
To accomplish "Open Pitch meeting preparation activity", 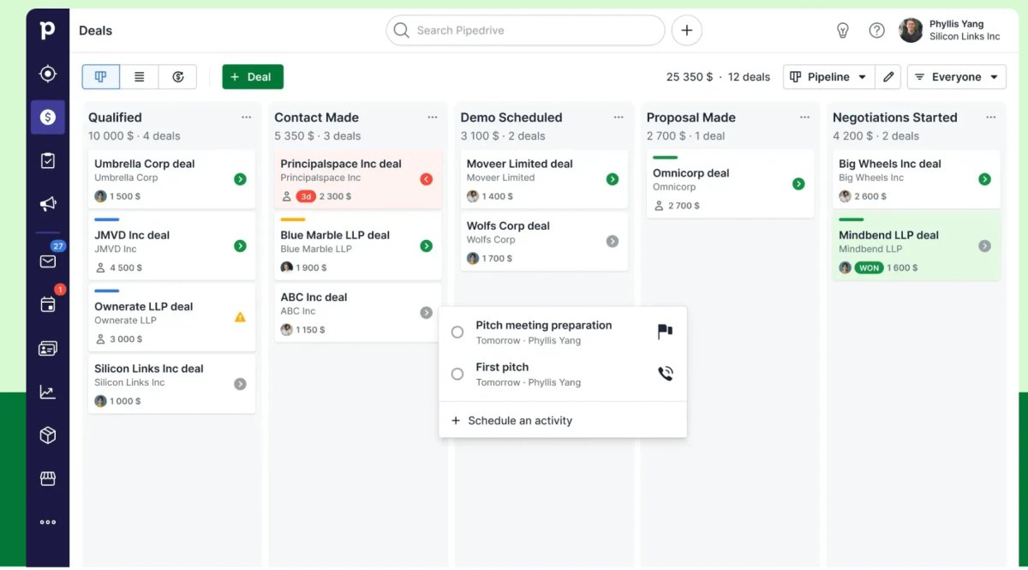I will click(x=544, y=326).
